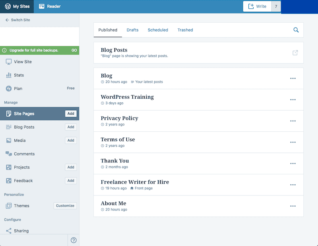Click Customize next to Themes
The image size is (318, 246).
[x=65, y=206]
